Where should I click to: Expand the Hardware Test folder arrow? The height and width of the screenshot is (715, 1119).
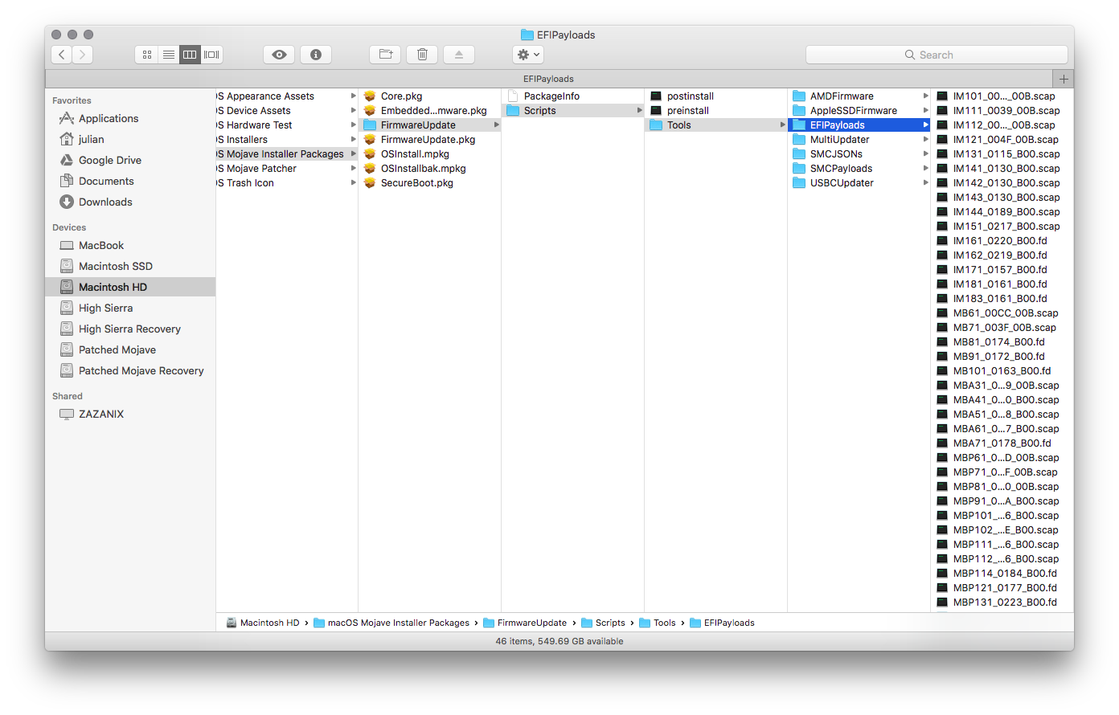tap(353, 125)
